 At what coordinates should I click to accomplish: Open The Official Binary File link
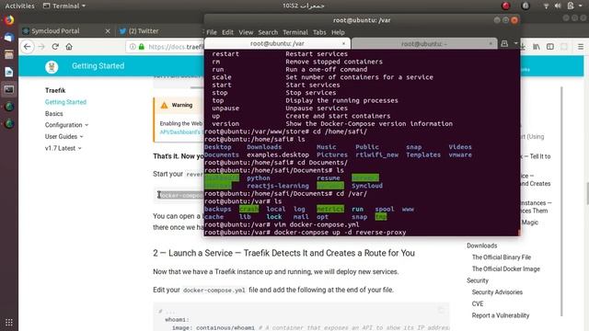tap(502, 257)
